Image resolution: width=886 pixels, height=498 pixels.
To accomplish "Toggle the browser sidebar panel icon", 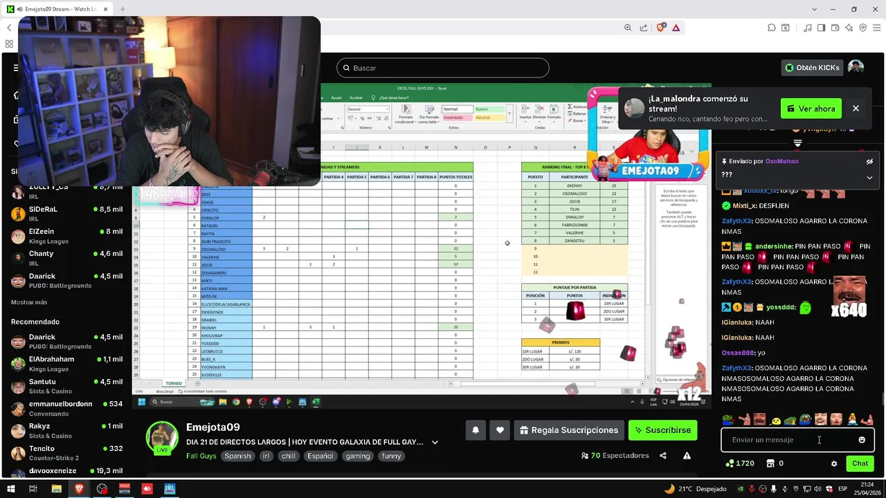I will (x=821, y=28).
